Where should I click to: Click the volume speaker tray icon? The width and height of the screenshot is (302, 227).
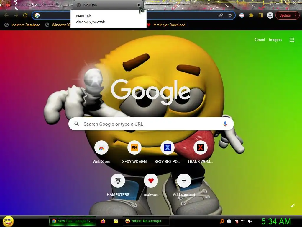tap(250, 221)
